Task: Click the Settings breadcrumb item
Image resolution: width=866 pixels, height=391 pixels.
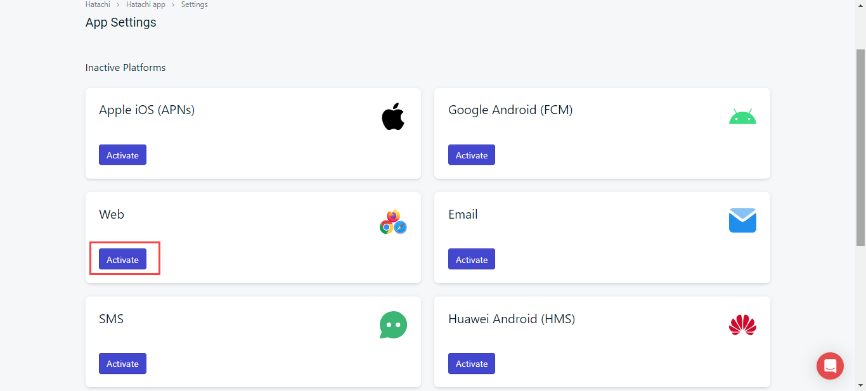Action: pos(194,4)
